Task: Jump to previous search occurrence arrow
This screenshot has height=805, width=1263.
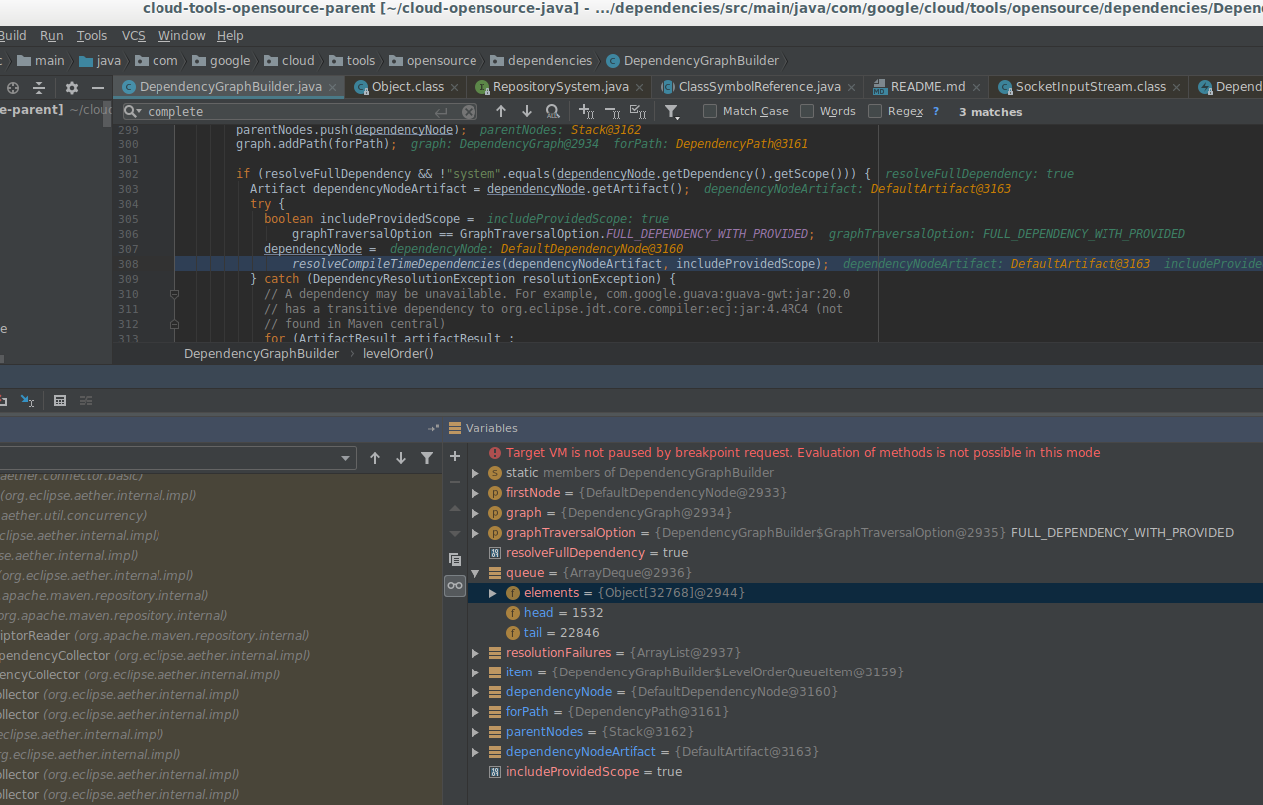Action: pos(500,111)
